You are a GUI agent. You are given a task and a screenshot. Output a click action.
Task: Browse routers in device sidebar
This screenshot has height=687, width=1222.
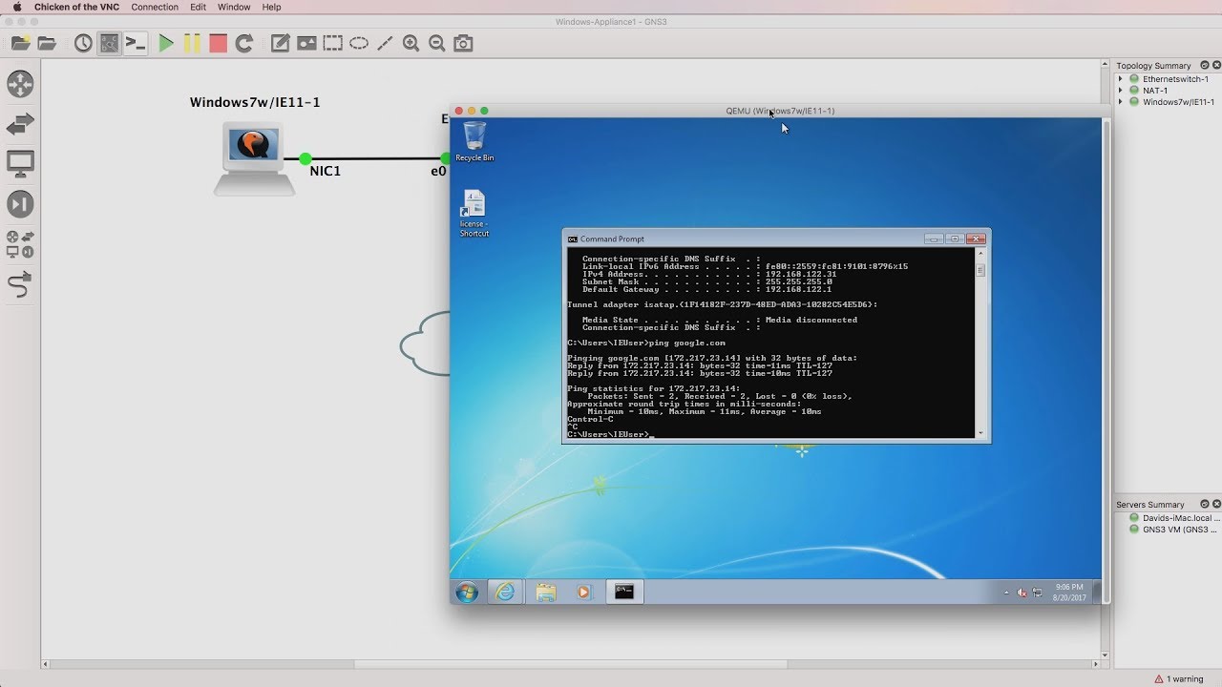(x=20, y=84)
